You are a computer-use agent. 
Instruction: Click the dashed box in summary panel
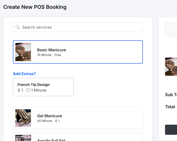click(171, 30)
